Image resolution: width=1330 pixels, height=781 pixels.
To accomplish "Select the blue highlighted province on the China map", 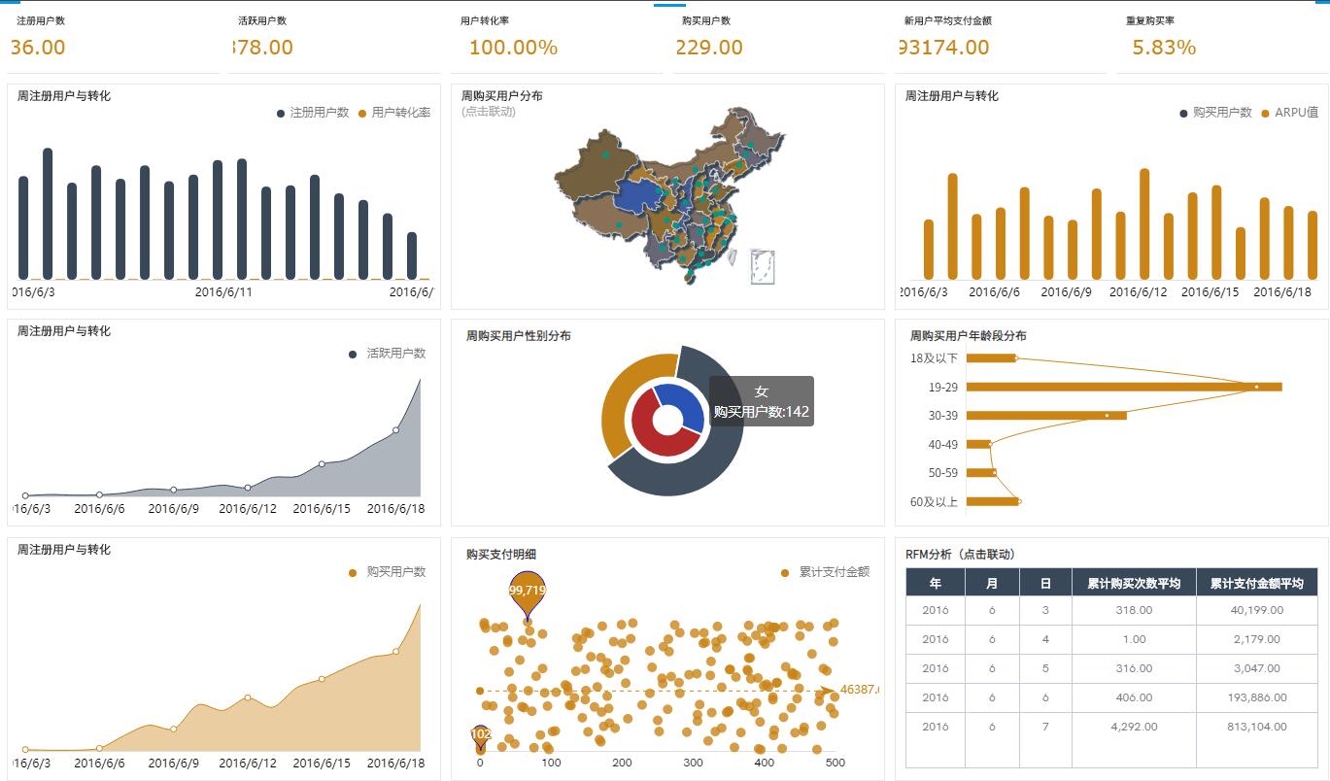I will pos(636,196).
